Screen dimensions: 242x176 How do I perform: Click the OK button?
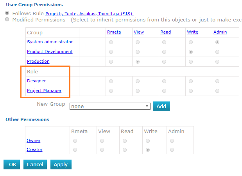[x=12, y=164]
